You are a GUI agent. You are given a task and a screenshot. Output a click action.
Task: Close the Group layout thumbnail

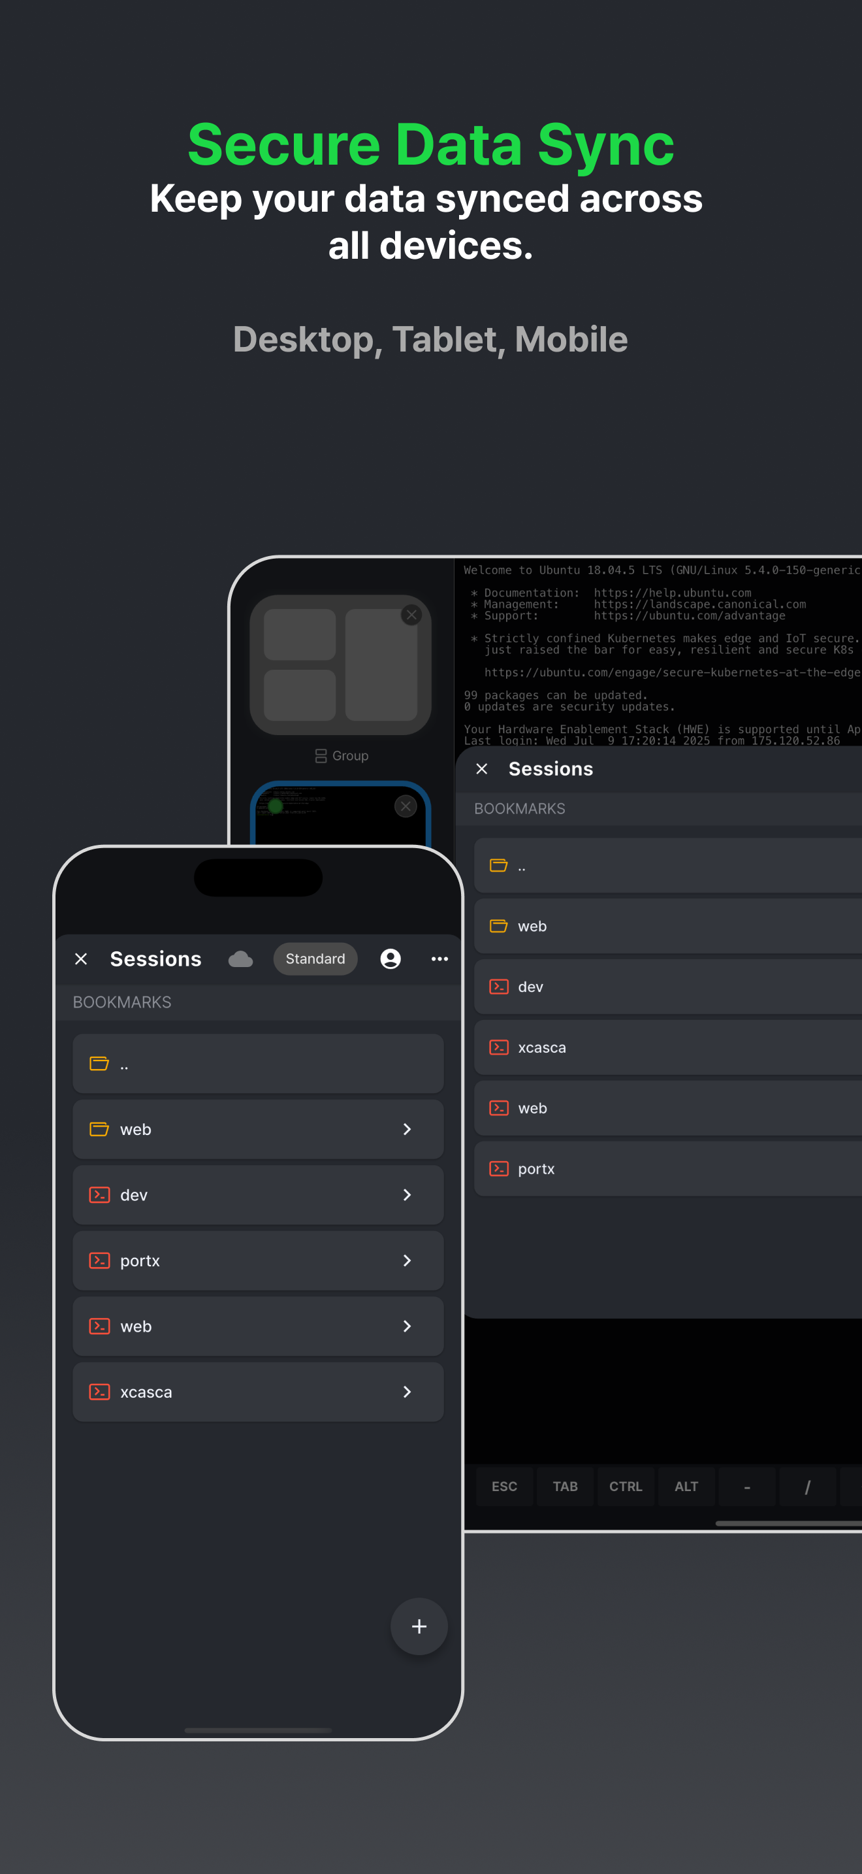(411, 615)
